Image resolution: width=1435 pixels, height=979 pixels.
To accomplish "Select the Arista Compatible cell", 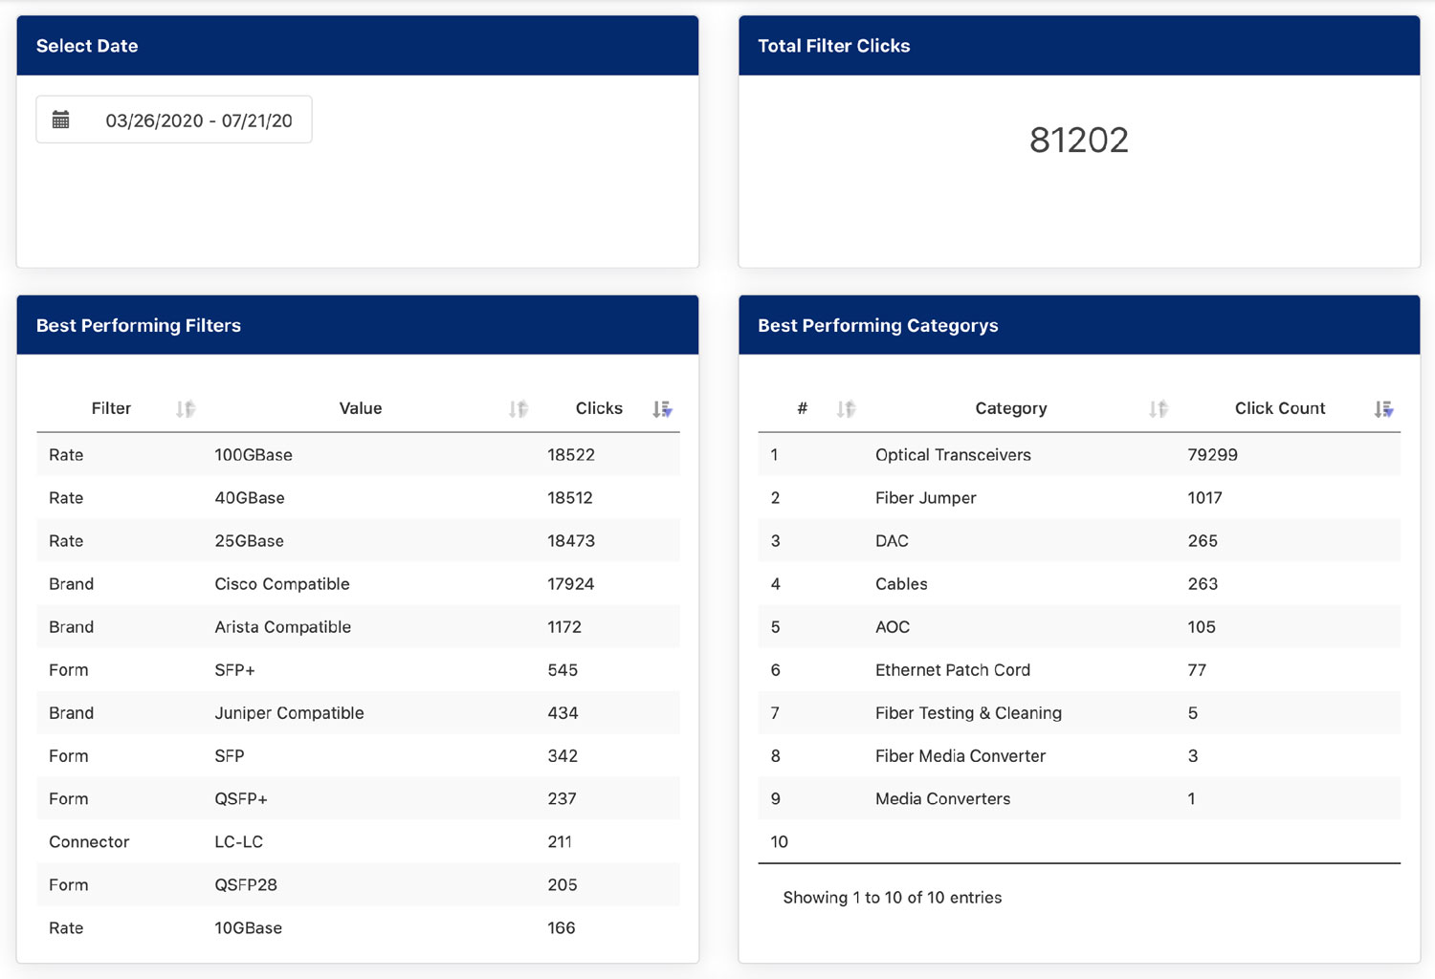I will pos(283,627).
